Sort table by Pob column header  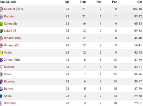point(83,2)
